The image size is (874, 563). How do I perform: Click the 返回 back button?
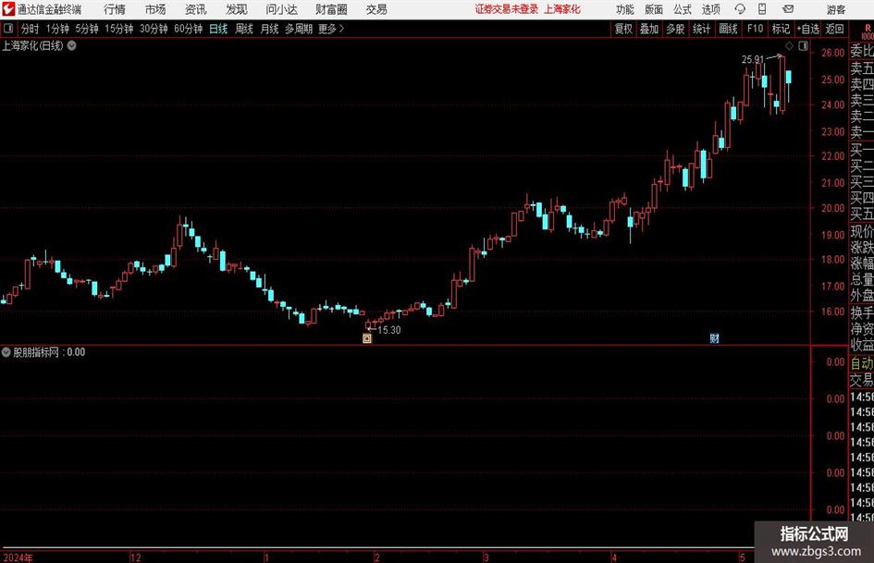pyautogui.click(x=834, y=29)
